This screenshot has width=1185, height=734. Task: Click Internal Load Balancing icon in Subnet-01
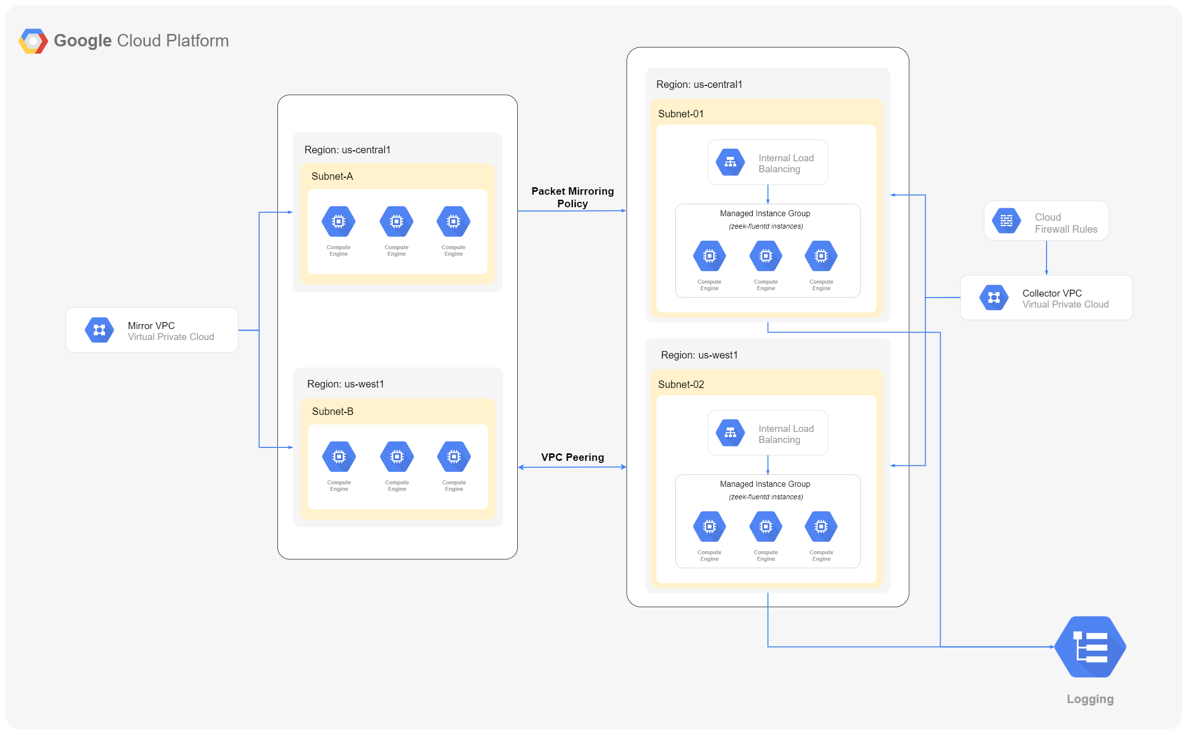(730, 162)
